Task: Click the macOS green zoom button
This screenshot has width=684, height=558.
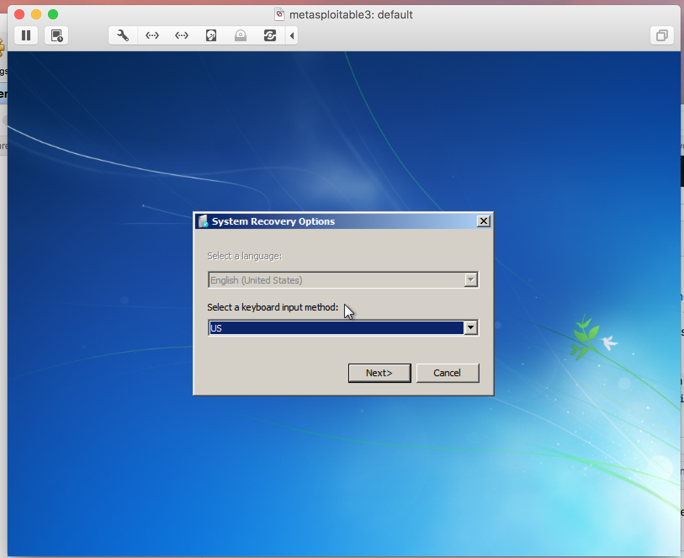Action: click(53, 14)
